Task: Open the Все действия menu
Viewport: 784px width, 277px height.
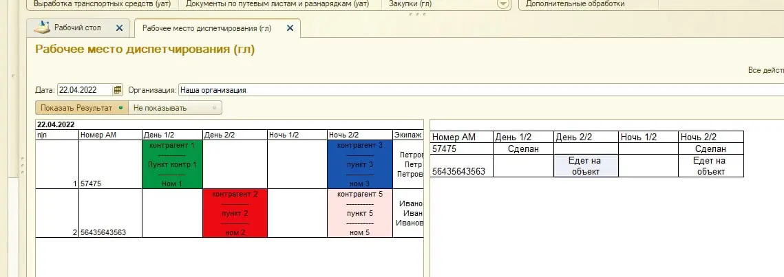Action: coord(765,70)
